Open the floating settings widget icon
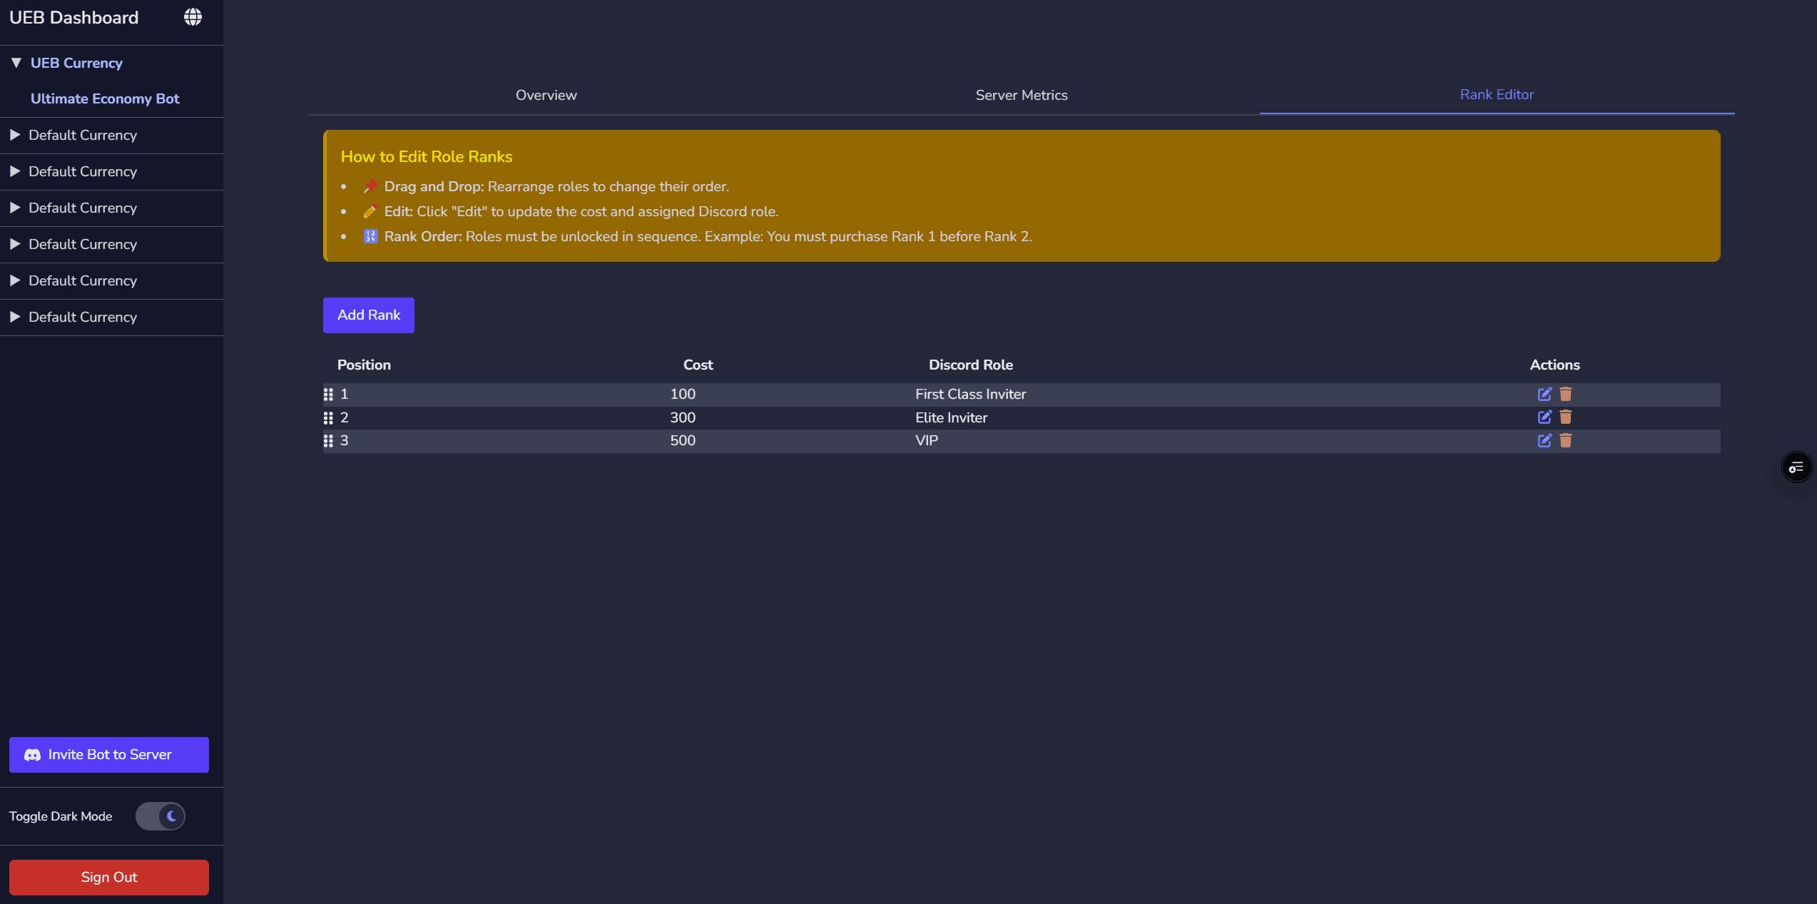The width and height of the screenshot is (1817, 904). point(1796,467)
